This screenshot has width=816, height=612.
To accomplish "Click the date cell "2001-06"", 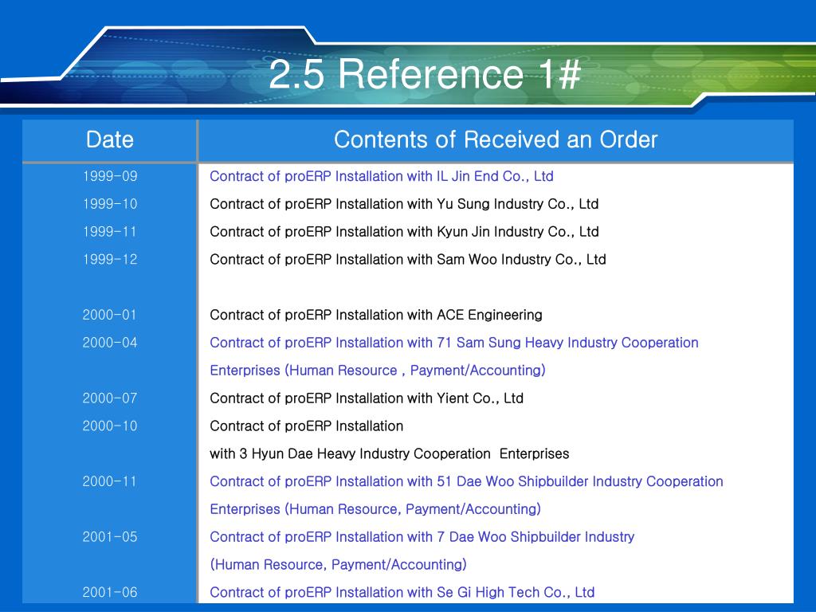I will point(110,592).
